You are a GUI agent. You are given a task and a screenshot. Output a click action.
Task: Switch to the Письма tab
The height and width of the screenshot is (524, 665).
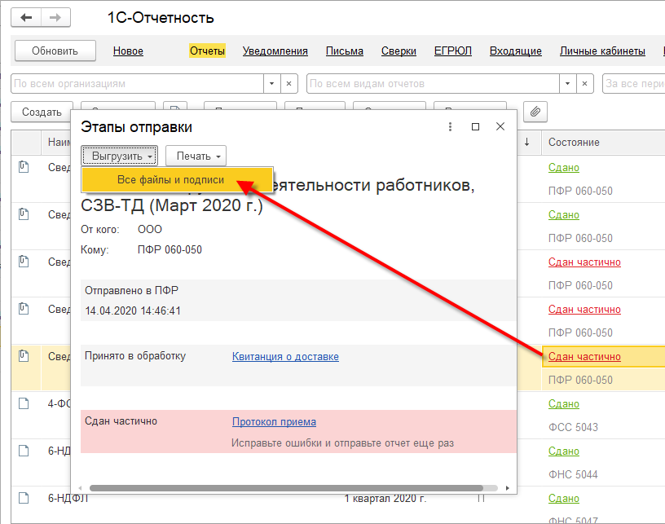click(x=345, y=51)
